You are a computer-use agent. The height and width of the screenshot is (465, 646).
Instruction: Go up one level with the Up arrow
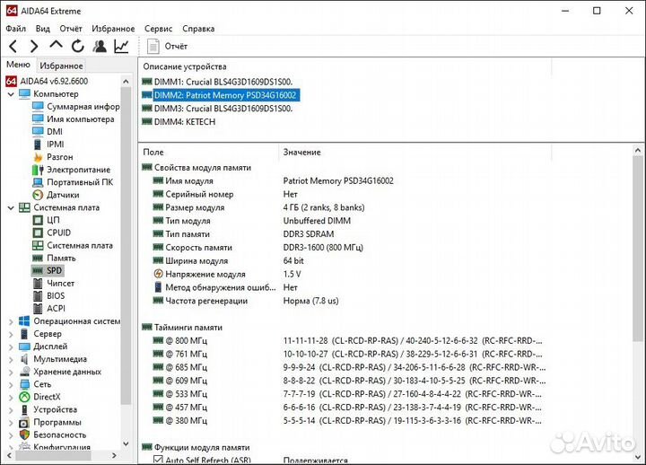coord(56,46)
